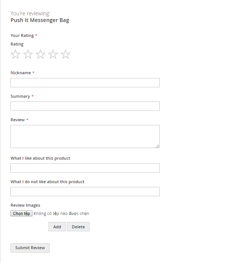
Task: Select the second rating star
Action: [28, 54]
